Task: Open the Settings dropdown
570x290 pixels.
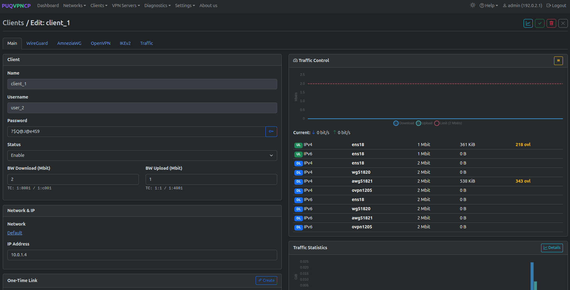Action: (185, 6)
